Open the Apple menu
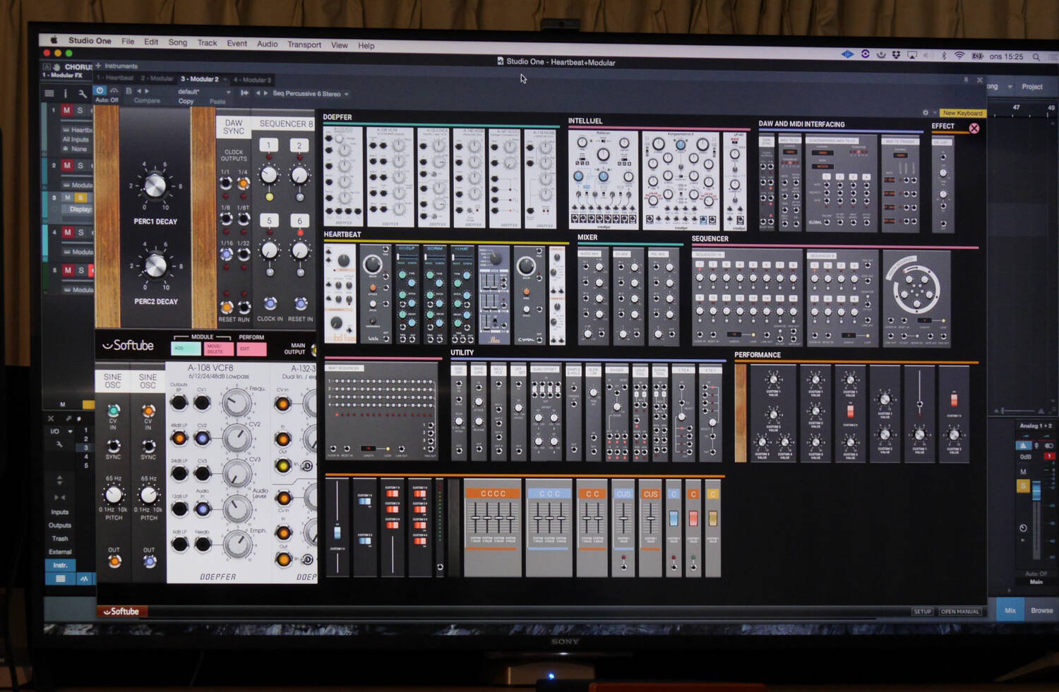The image size is (1059, 692). point(54,40)
